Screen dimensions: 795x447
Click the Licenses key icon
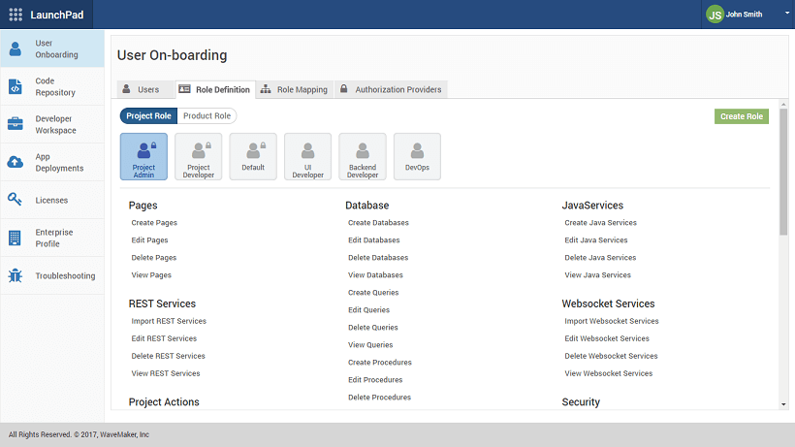(x=16, y=200)
